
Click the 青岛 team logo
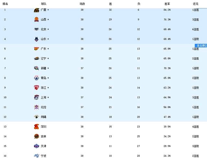tap(37, 78)
